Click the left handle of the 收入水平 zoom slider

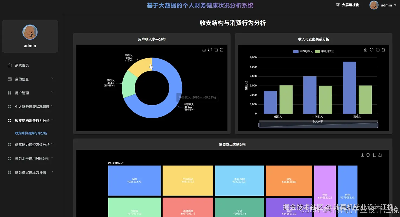[x=259, y=125]
